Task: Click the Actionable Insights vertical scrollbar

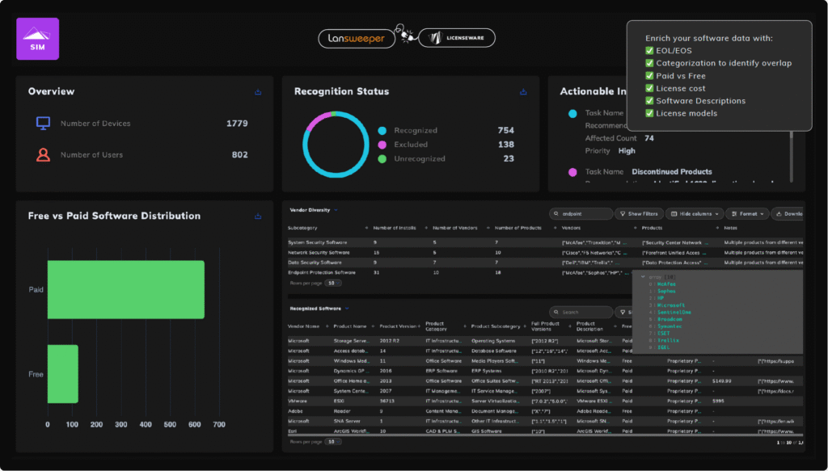Action: (x=791, y=156)
